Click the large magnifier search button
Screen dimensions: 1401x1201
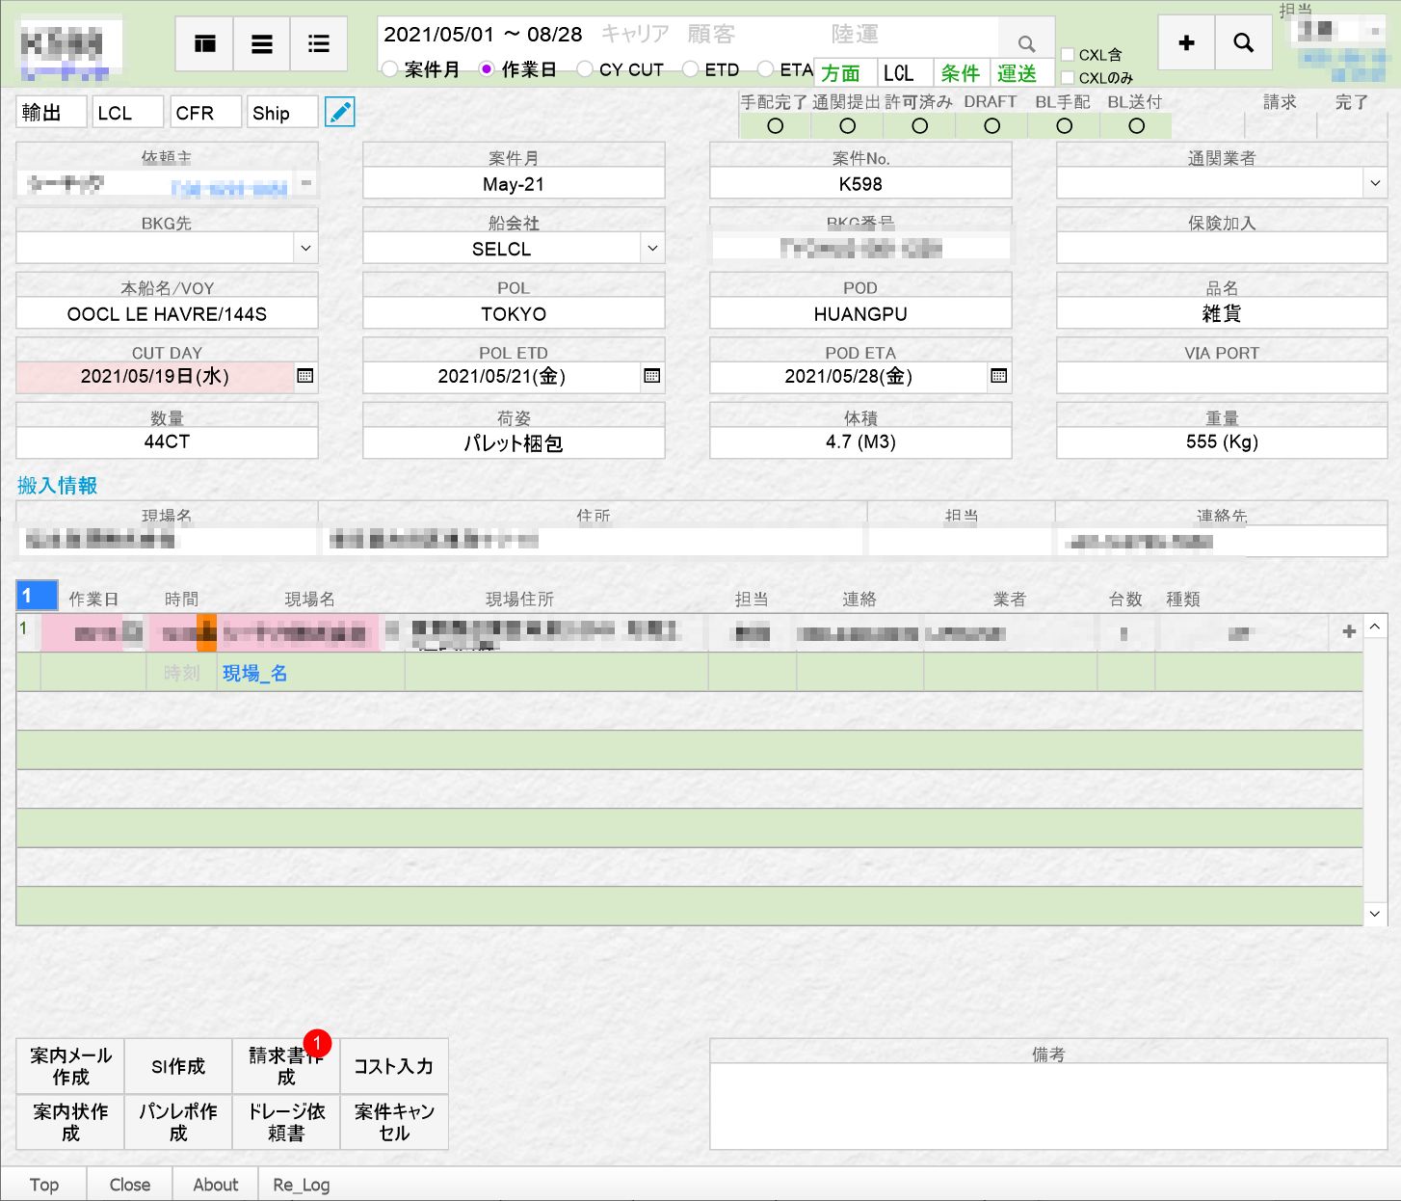point(1243,43)
